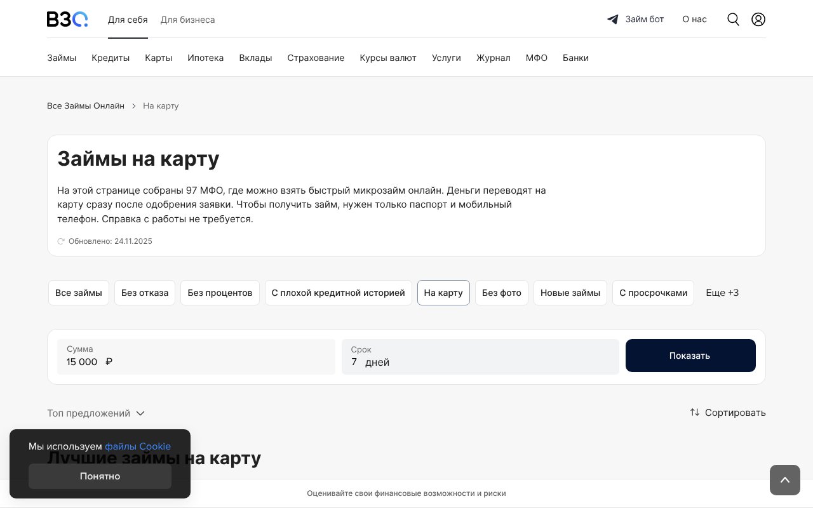
Task: Open the Топ предложений dropdown
Action: point(96,413)
